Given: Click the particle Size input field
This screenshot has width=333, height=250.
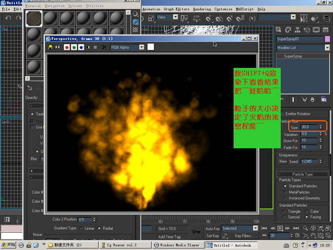Looking at the screenshot, I should coord(309,127).
